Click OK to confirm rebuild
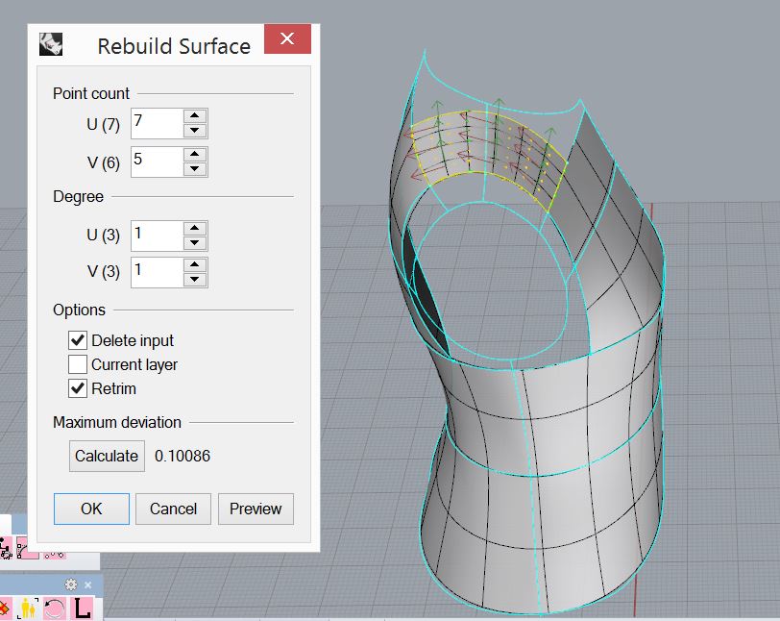This screenshot has height=621, width=780. click(91, 509)
